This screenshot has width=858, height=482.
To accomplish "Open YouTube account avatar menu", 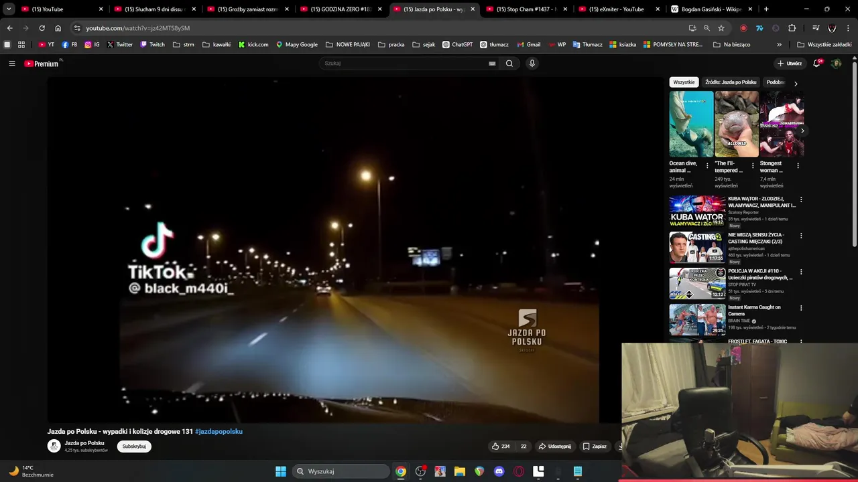I will pyautogui.click(x=836, y=64).
